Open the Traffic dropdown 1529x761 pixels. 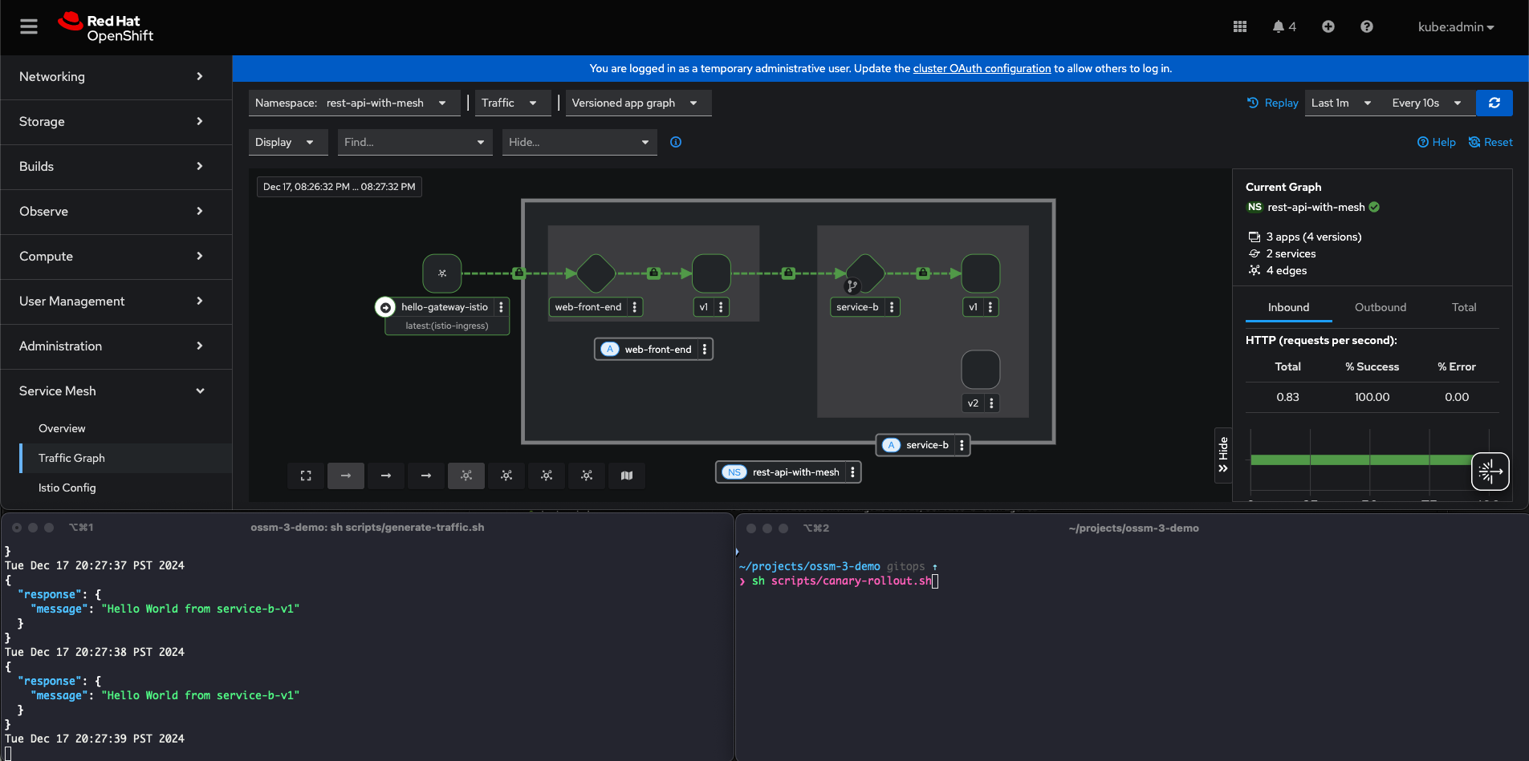pos(512,103)
